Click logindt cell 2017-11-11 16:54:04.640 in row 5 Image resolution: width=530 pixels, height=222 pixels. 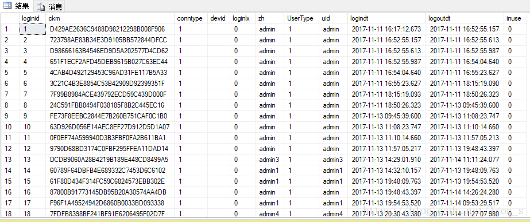tap(386, 73)
